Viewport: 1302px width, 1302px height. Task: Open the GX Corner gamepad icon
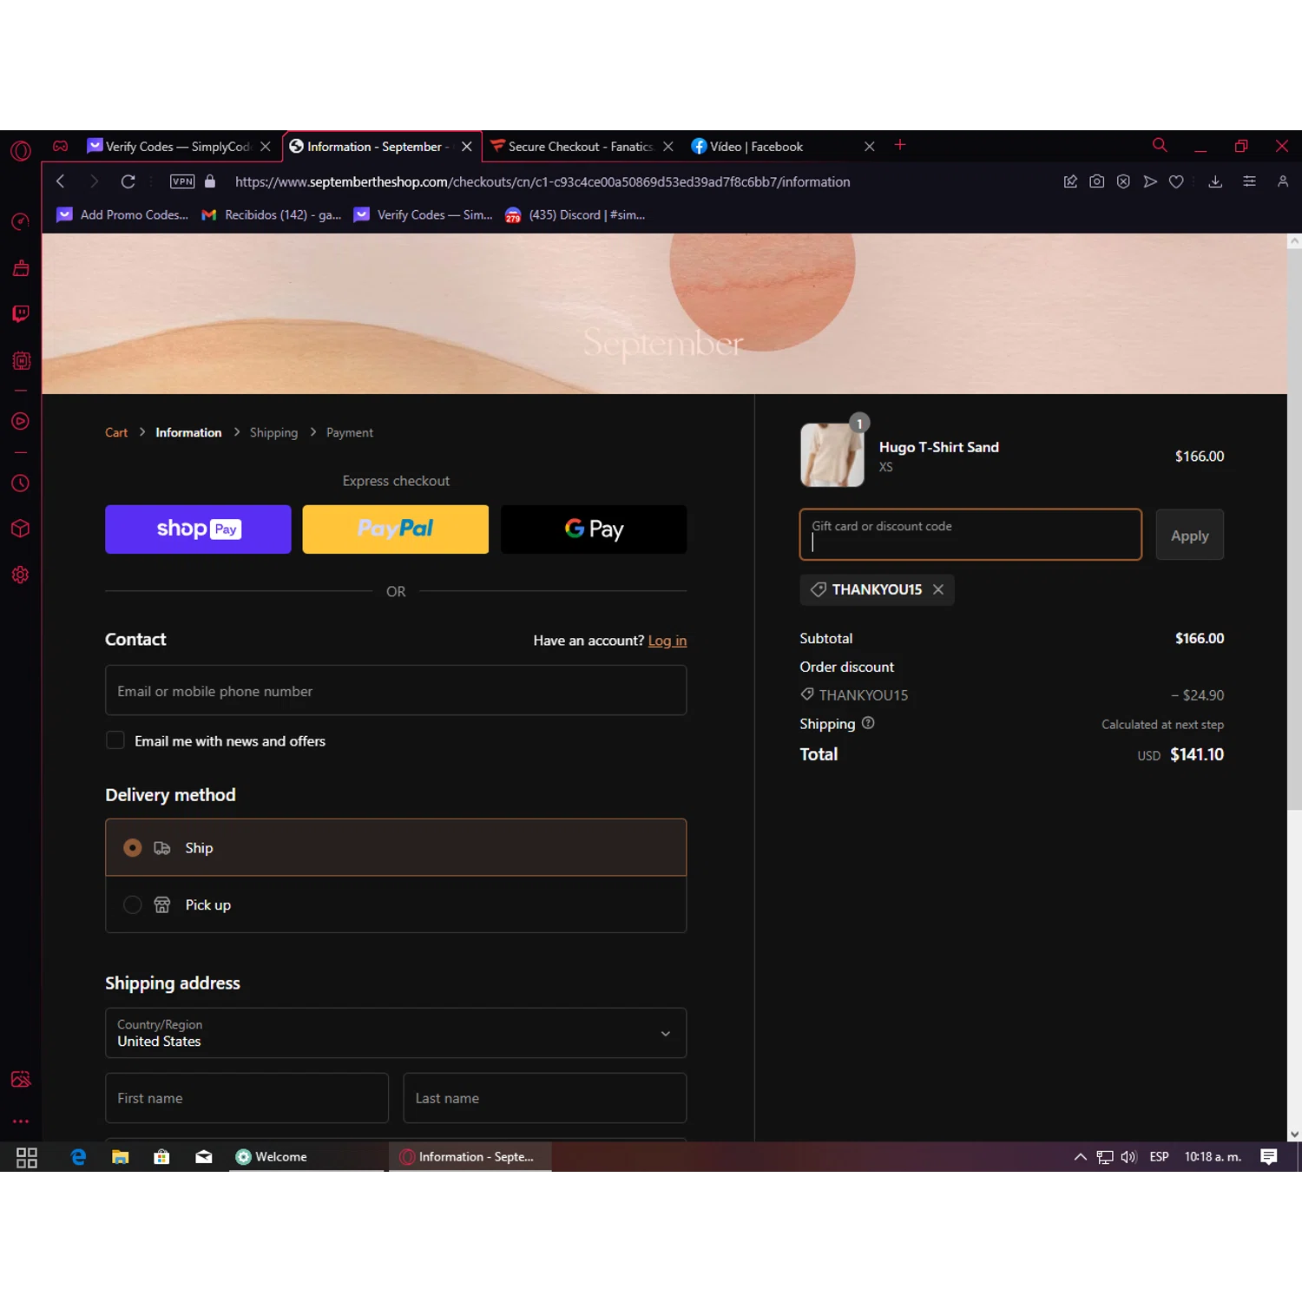pos(60,147)
